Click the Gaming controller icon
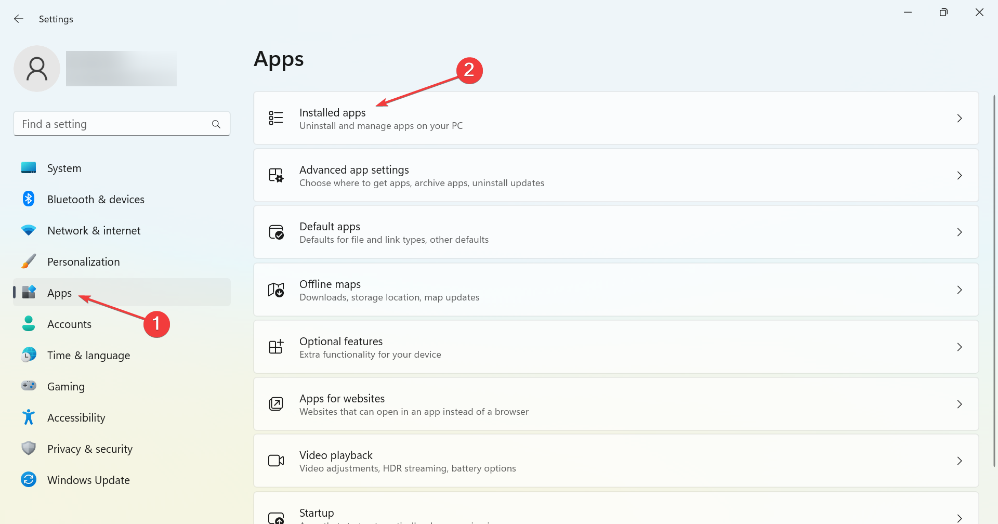The height and width of the screenshot is (524, 998). click(29, 386)
